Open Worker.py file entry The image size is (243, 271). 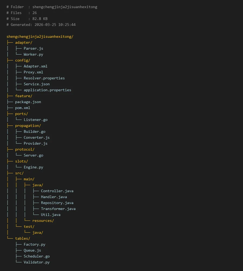[x=33, y=54]
